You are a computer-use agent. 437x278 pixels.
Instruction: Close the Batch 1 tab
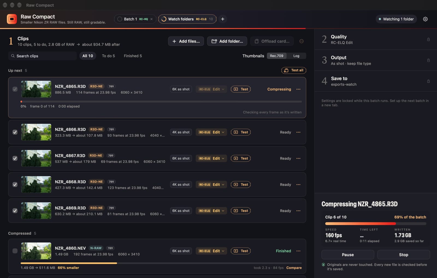[152, 19]
